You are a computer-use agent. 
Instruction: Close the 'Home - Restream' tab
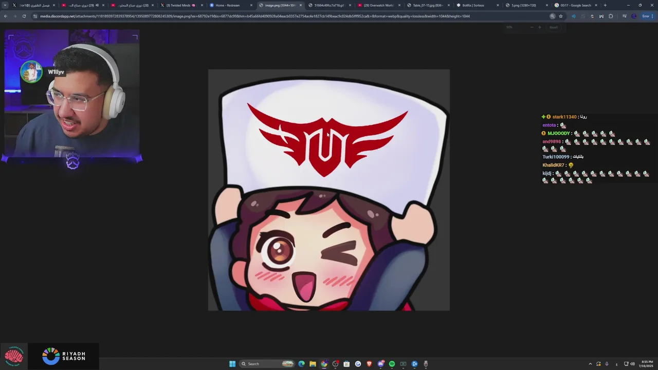pyautogui.click(x=251, y=5)
